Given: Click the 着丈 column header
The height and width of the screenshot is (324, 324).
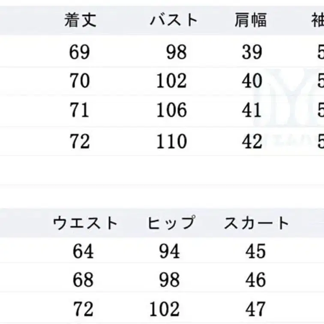Looking at the screenshot, I should [x=80, y=20].
